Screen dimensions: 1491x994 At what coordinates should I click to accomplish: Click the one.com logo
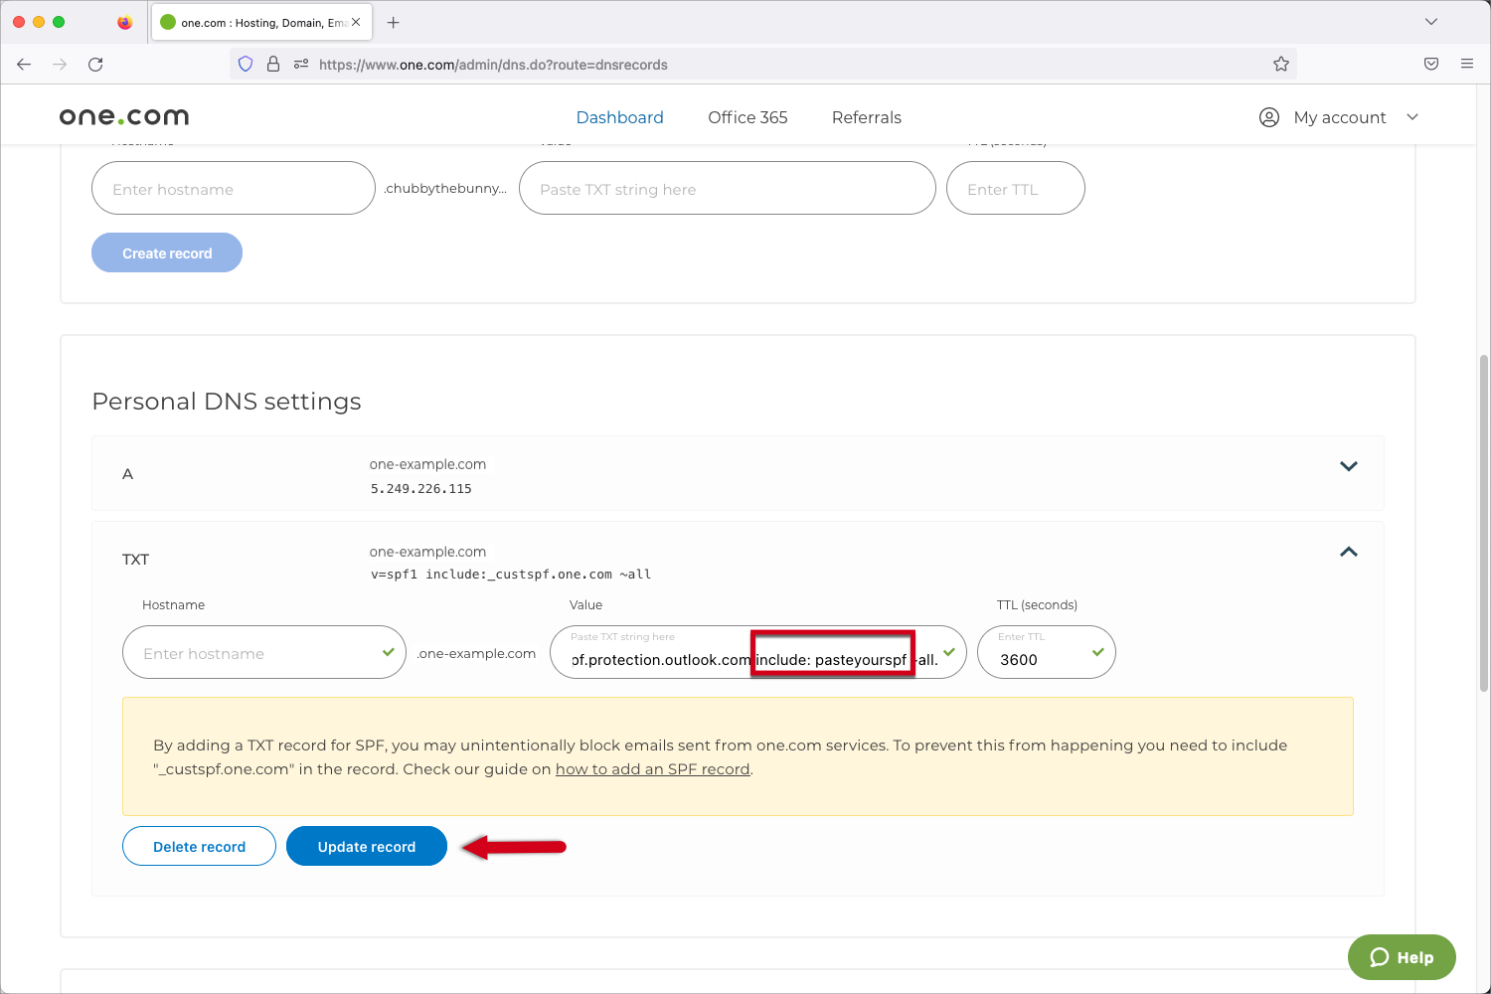click(122, 115)
